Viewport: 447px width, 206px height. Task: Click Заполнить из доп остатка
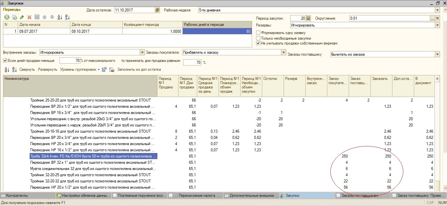[139, 69]
